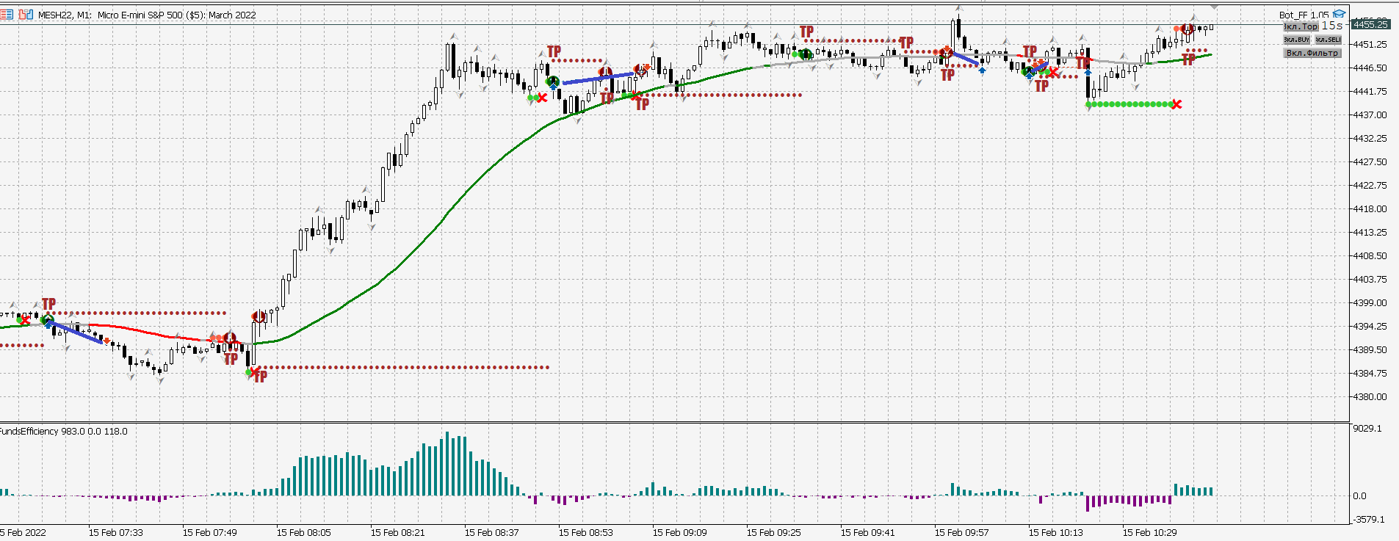The image size is (1399, 541).
Task: Click the Bot_FF expert advisor cap icon
Action: [x=1340, y=14]
